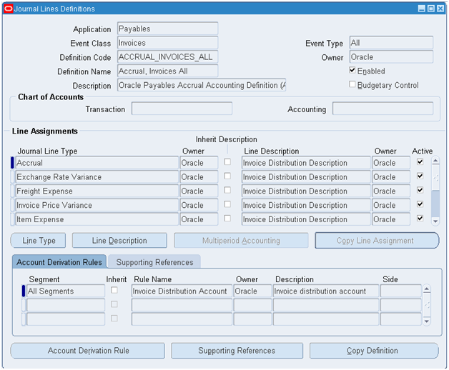Viewport: 449px width, 370px height.
Task: Click the Description field
Action: [x=202, y=85]
